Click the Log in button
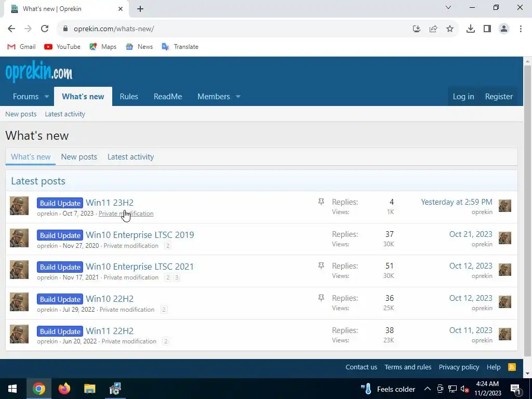The image size is (532, 399). pyautogui.click(x=463, y=97)
